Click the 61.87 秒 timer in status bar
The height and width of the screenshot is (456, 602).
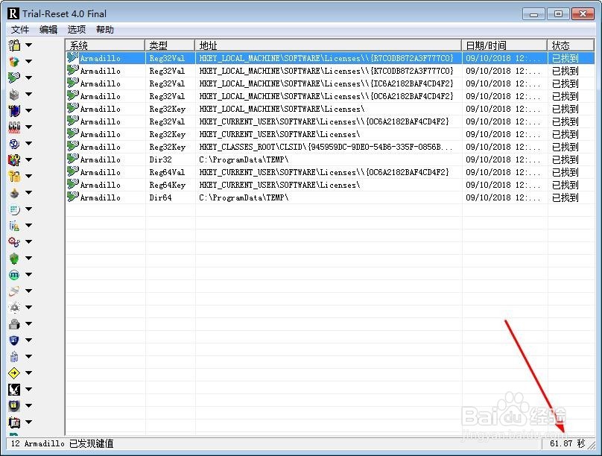coord(567,444)
